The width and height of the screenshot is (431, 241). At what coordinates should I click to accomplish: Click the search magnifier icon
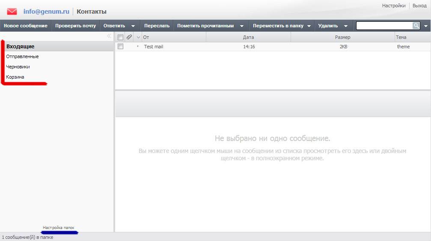click(x=416, y=26)
